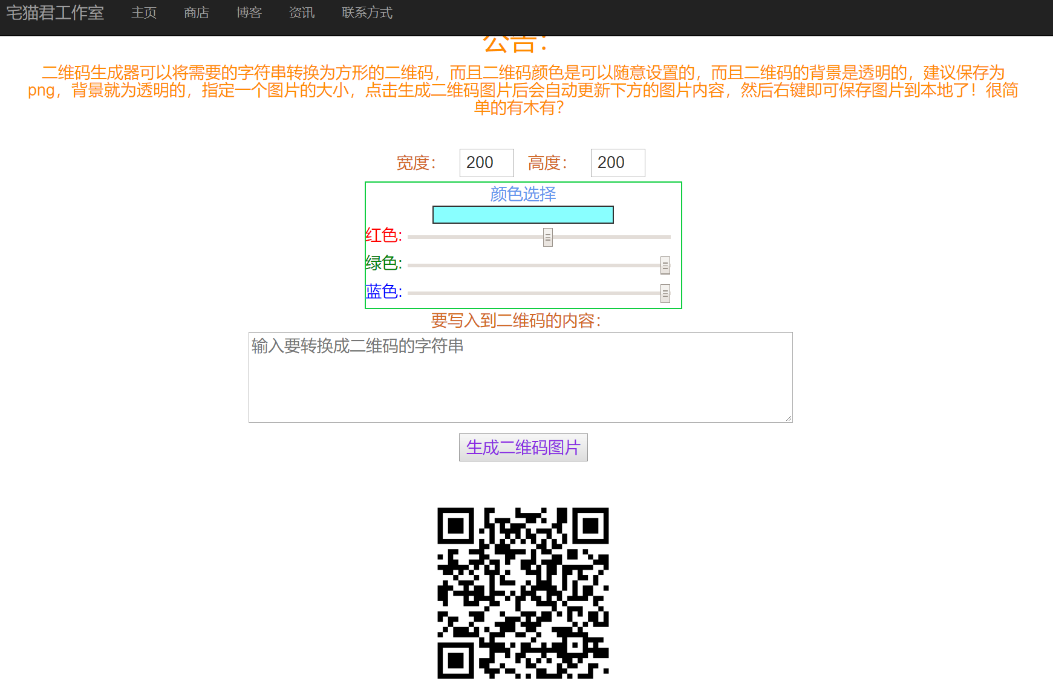This screenshot has width=1053, height=687.
Task: Select 资讯 in the top navigation
Action: click(x=302, y=13)
